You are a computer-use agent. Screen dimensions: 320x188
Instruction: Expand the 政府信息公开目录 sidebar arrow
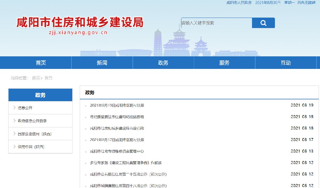click(x=14, y=121)
